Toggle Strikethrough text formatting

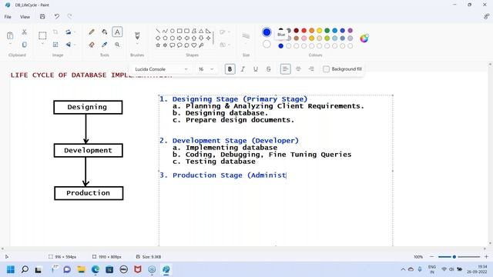[269, 69]
